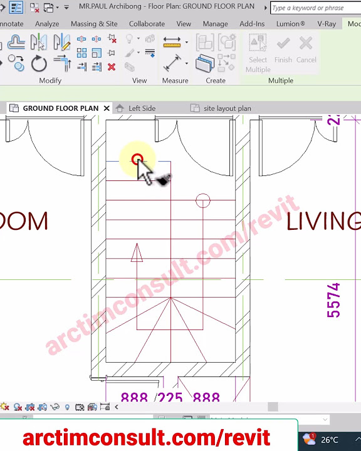The image size is (361, 451).
Task: Select the Linework tool in View panel
Action: (x=150, y=53)
